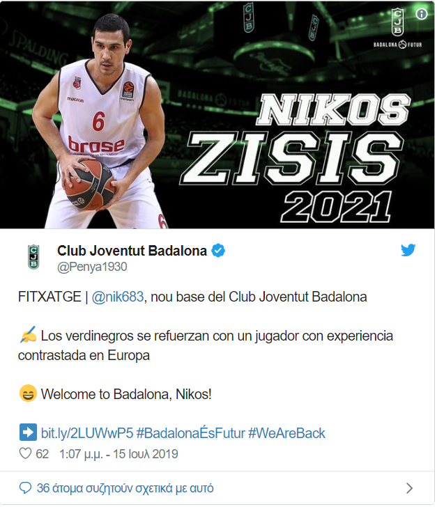The width and height of the screenshot is (437, 507).
Task: Expand conversation with the right chevron
Action: [410, 488]
